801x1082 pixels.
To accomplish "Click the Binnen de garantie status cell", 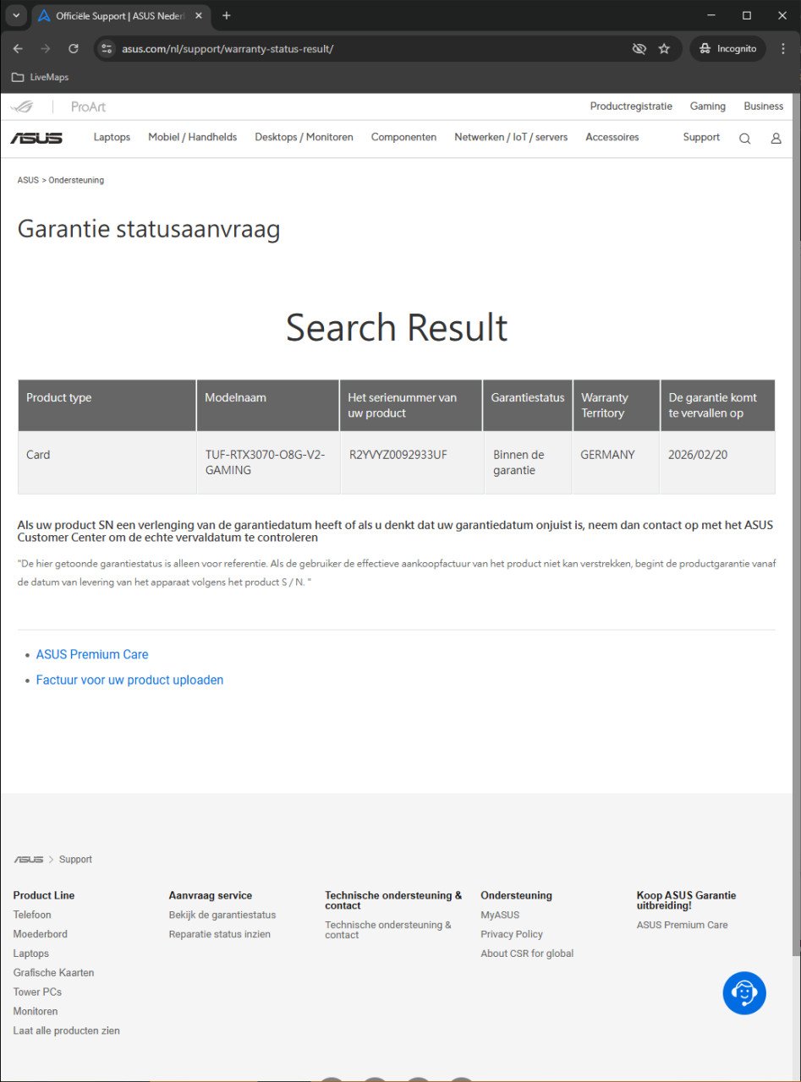I will (528, 462).
